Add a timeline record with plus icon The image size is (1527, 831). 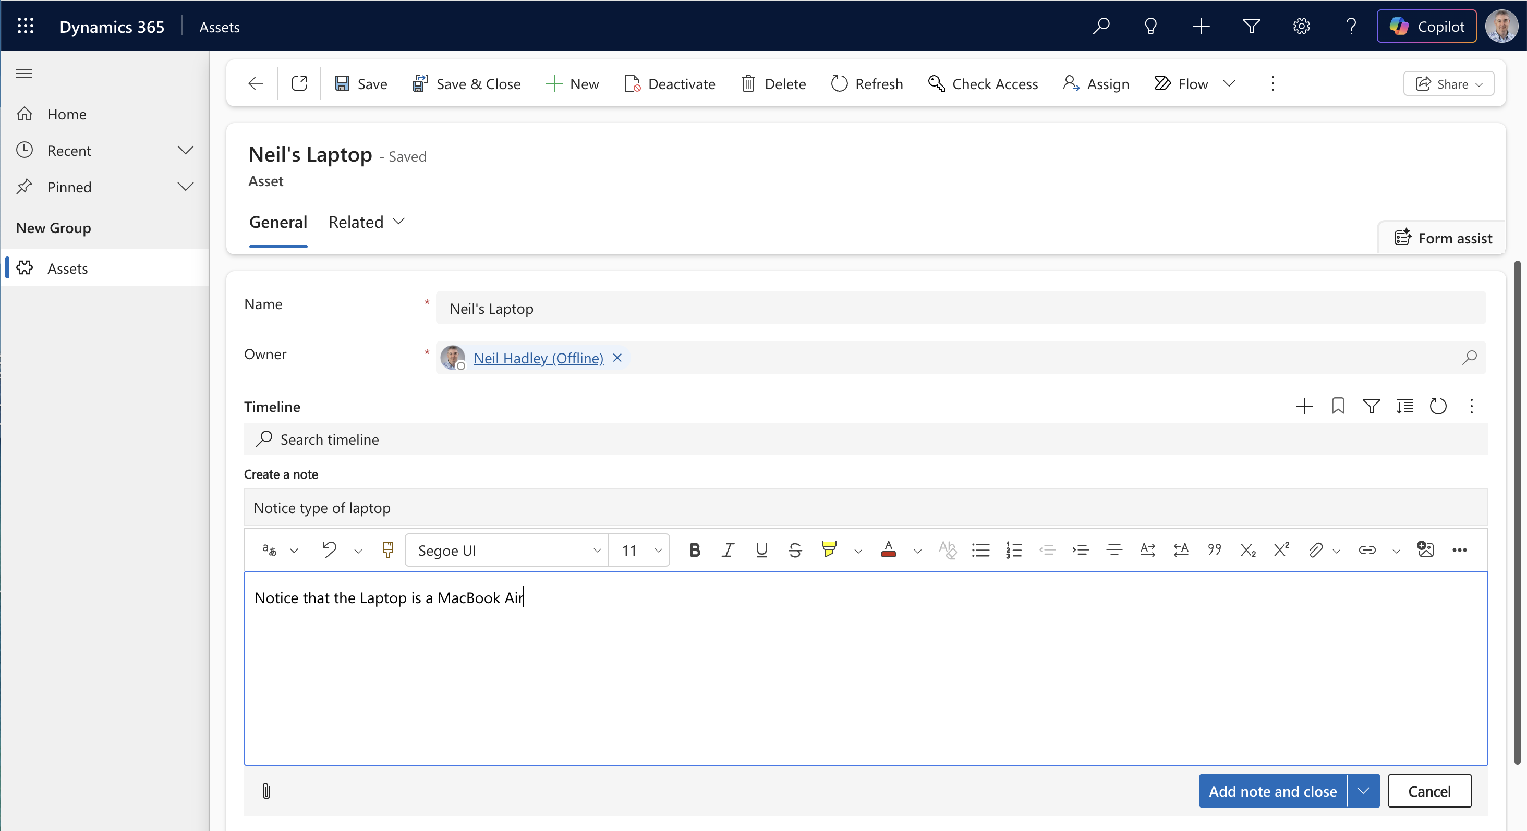[1304, 406]
